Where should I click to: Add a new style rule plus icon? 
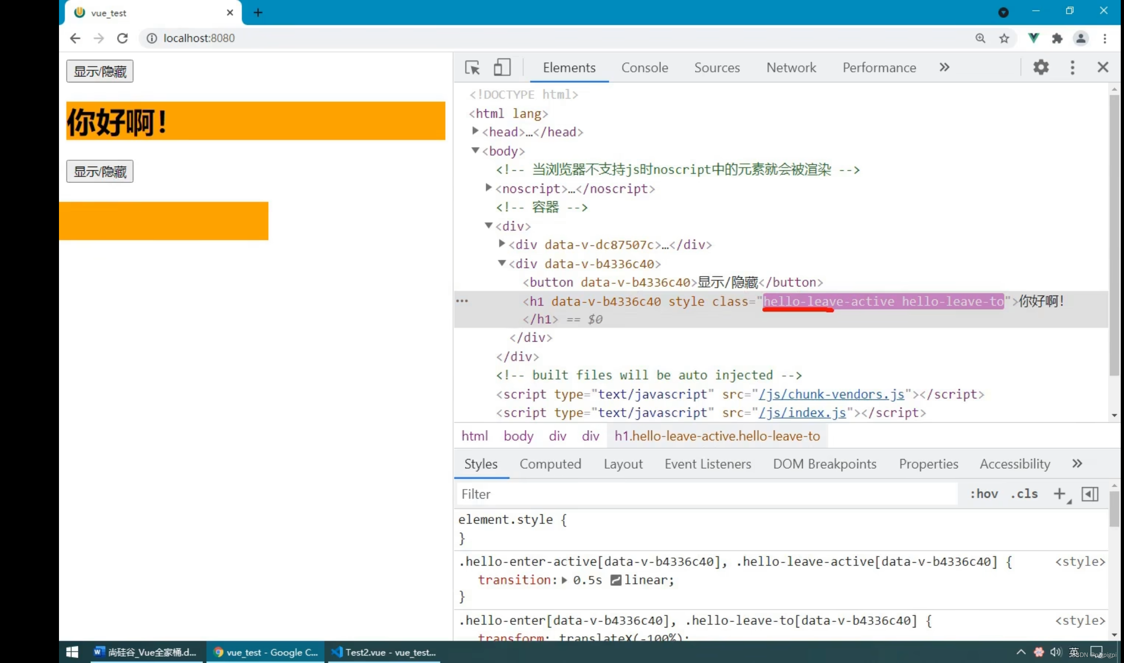(1060, 494)
